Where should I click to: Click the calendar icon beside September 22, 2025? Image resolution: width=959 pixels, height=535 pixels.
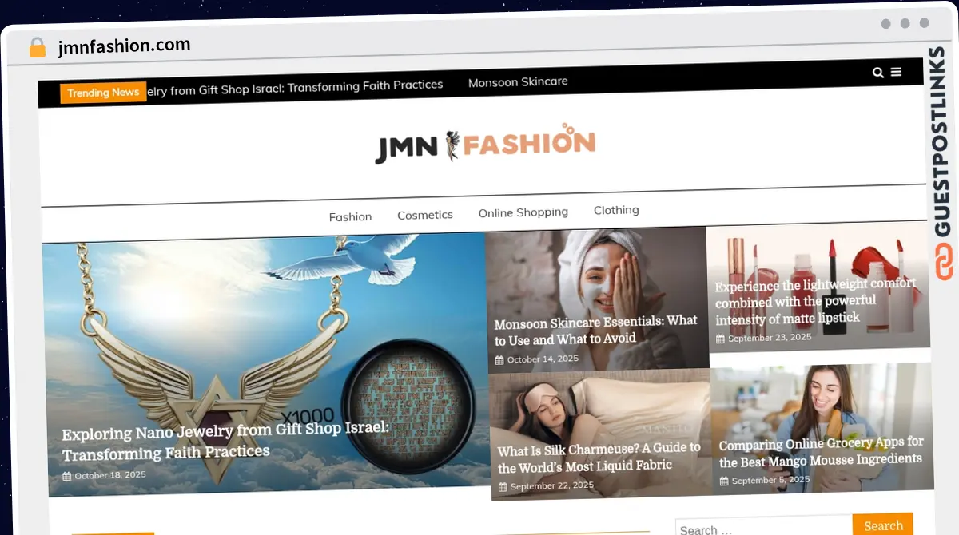pyautogui.click(x=503, y=485)
